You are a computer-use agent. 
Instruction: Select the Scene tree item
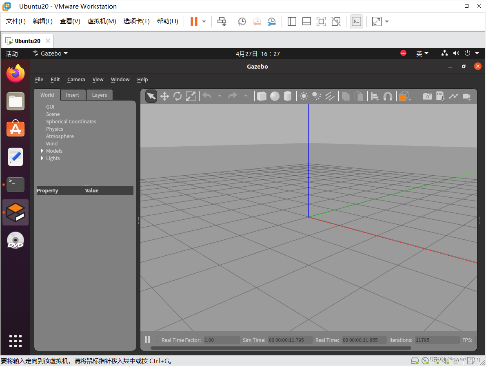pyautogui.click(x=53, y=114)
